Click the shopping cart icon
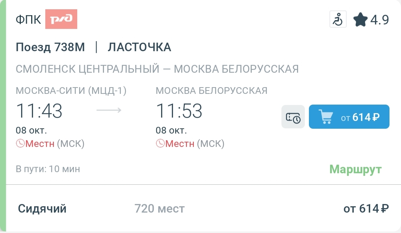This screenshot has width=401, height=233. tap(326, 116)
